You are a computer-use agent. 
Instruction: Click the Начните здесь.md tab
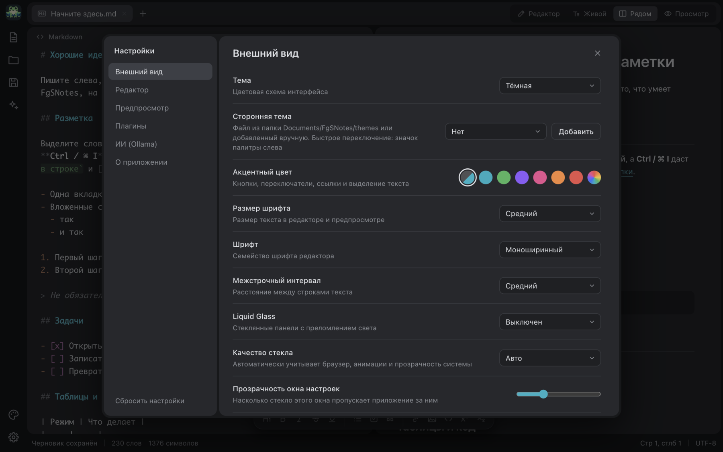(x=82, y=14)
